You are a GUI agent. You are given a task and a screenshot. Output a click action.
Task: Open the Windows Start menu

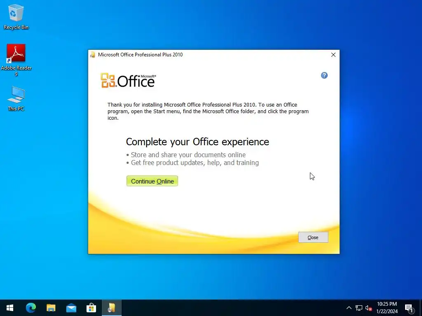pyautogui.click(x=10, y=308)
